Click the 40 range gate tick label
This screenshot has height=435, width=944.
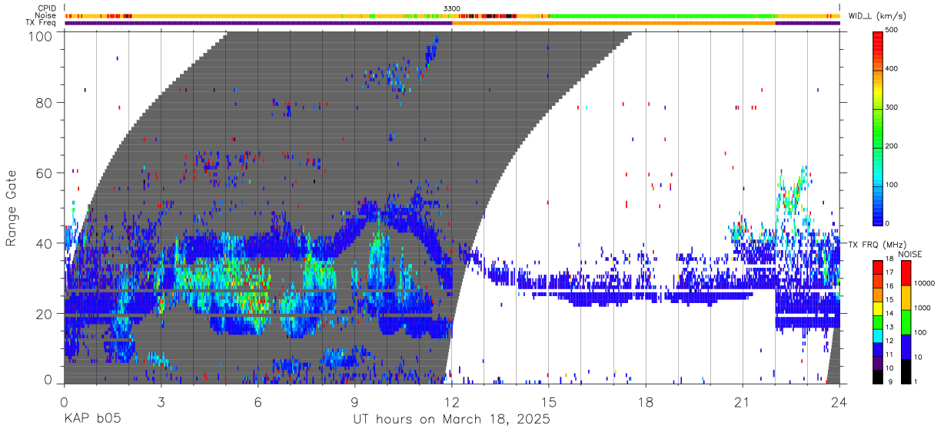point(44,243)
